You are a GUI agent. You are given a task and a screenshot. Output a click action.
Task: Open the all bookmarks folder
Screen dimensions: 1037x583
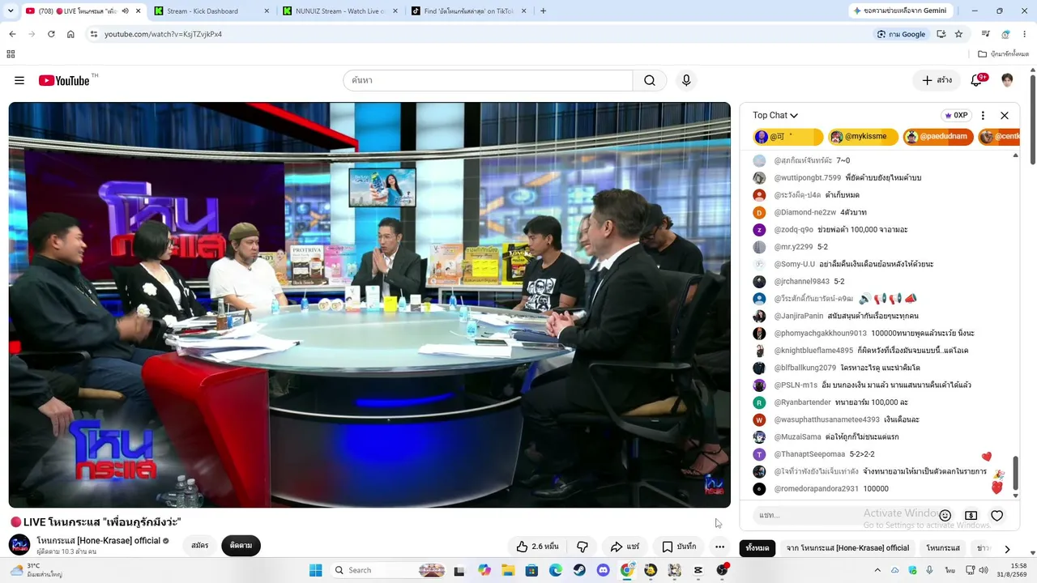(x=1003, y=54)
